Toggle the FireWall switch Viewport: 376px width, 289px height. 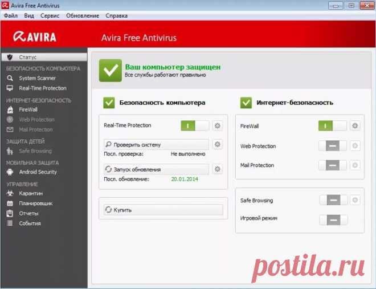click(332, 125)
